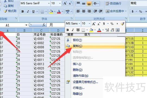
Task: Click Italic in mini toolbar
Action: (x=73, y=30)
